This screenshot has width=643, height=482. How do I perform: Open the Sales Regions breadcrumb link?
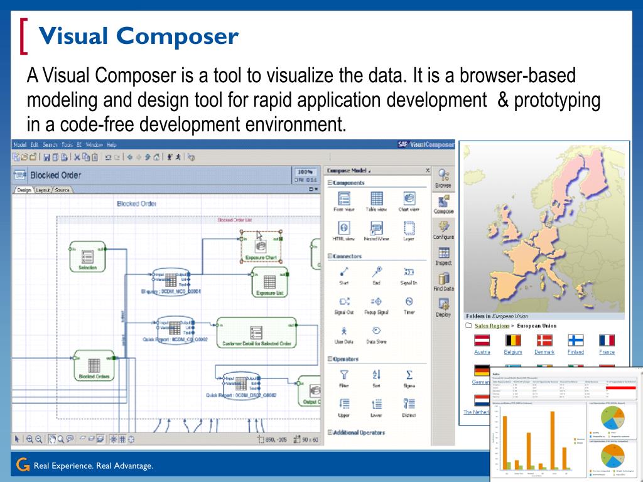pos(492,326)
